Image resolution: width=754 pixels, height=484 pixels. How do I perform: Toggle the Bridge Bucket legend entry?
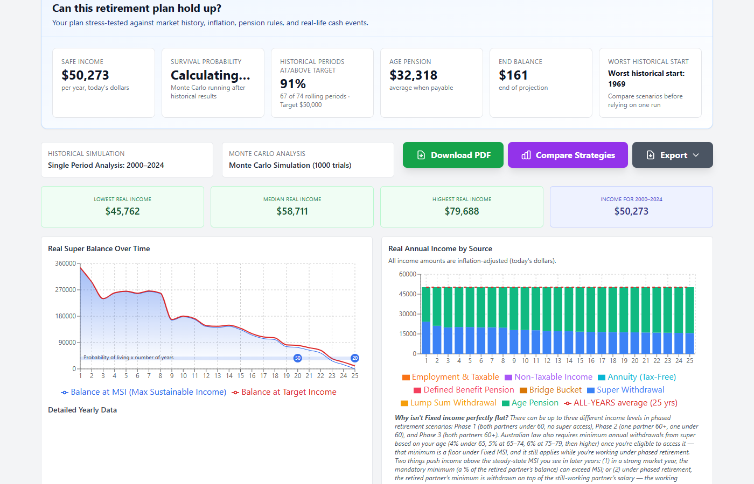(550, 390)
